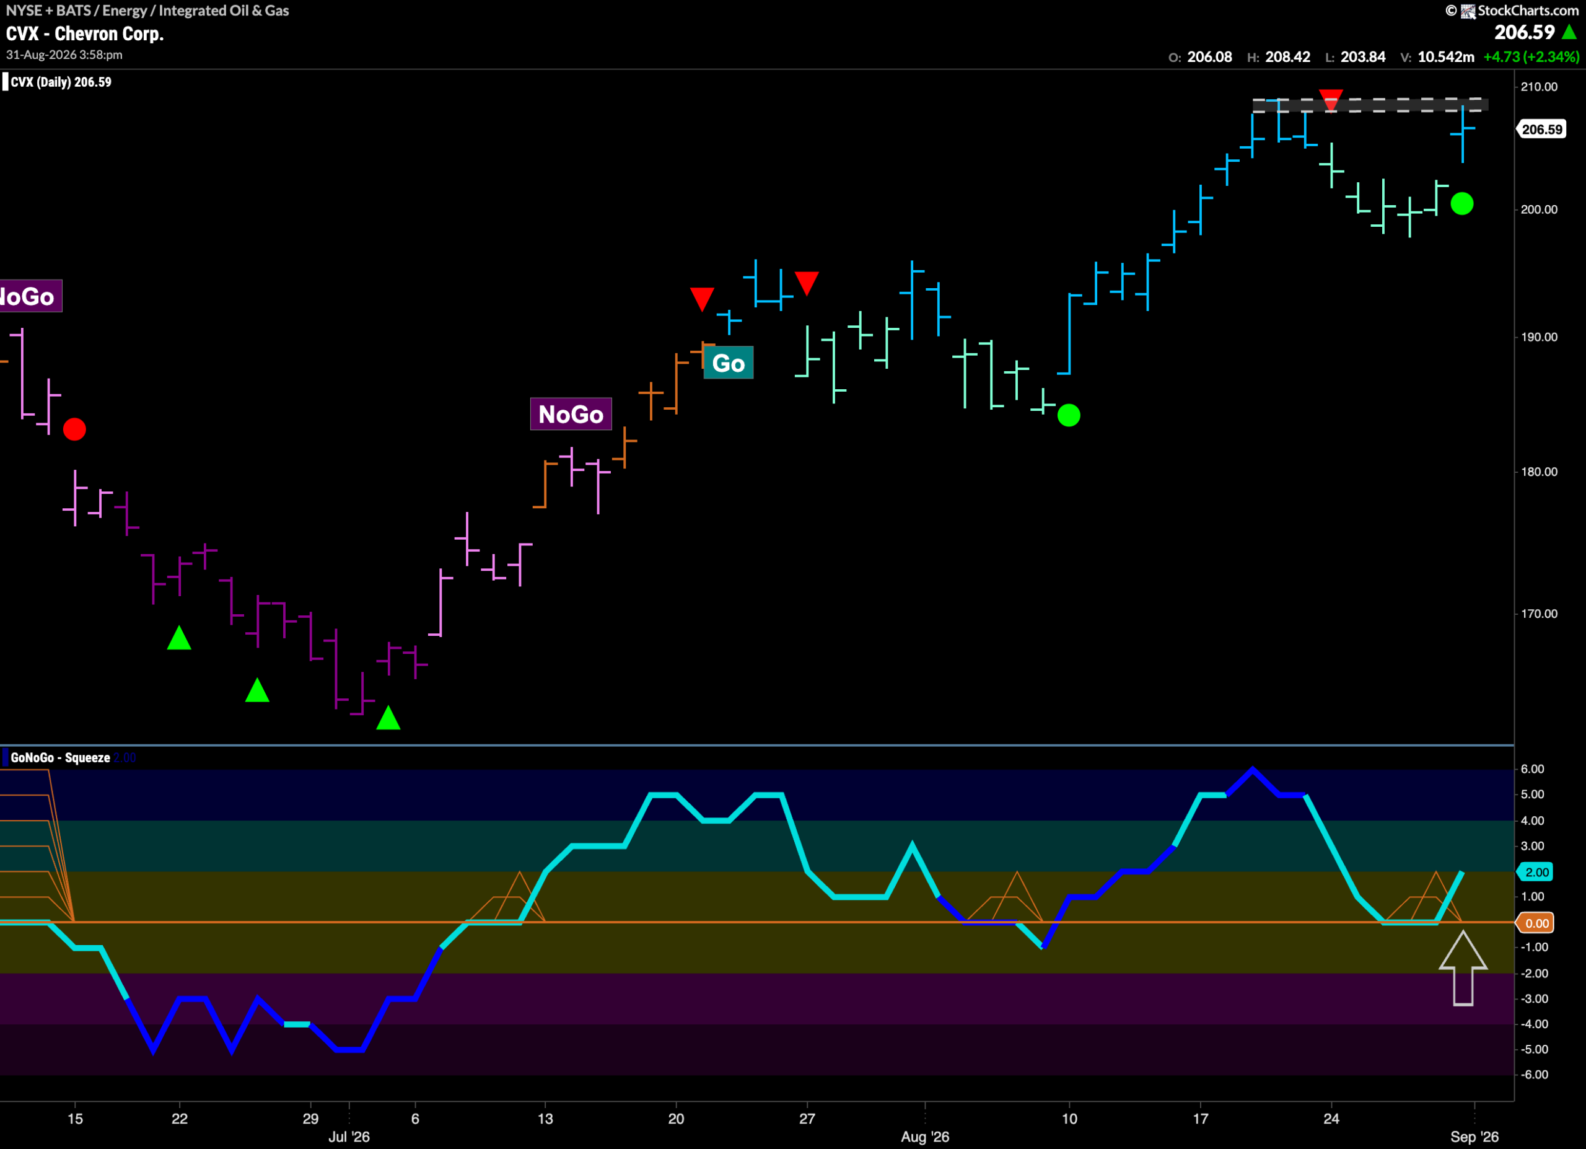The height and width of the screenshot is (1149, 1586).
Task: Click the Aug '26 date axis label
Action: point(924,1137)
